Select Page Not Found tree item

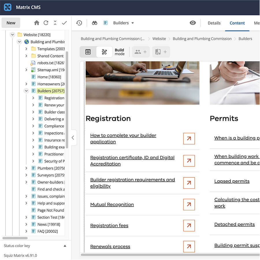(x=51, y=210)
